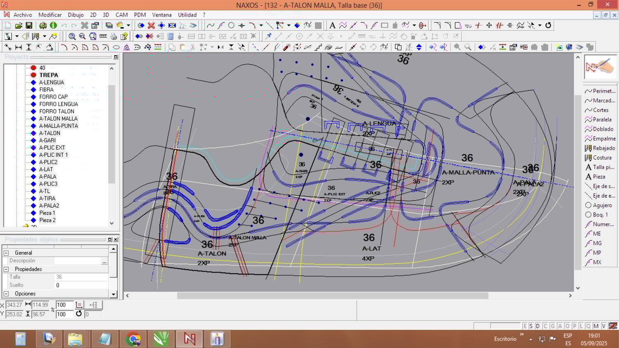Click the red X delete piece icon
Image resolution: width=619 pixels, height=348 pixels.
pos(151,26)
